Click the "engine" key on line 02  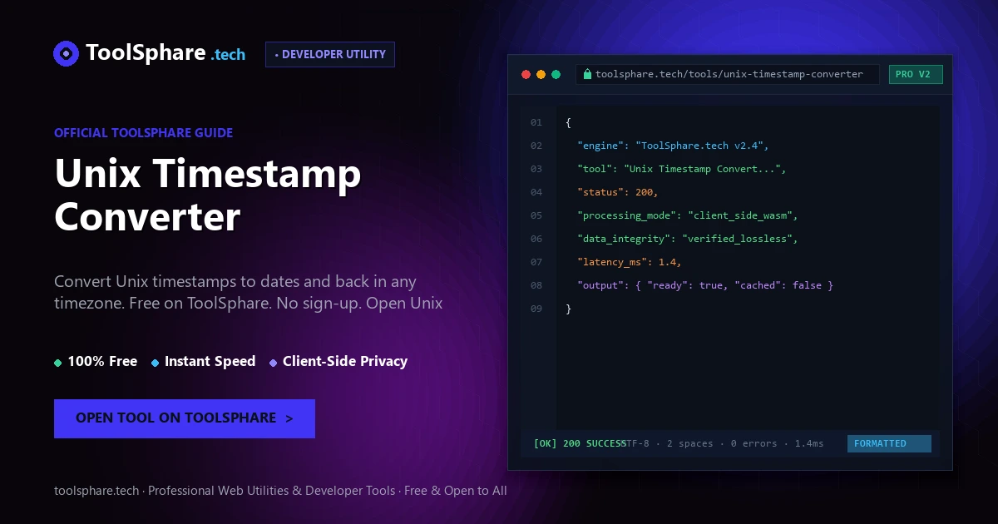[600, 146]
